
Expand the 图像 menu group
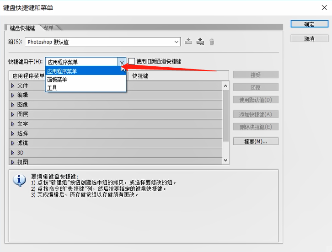coord(13,105)
